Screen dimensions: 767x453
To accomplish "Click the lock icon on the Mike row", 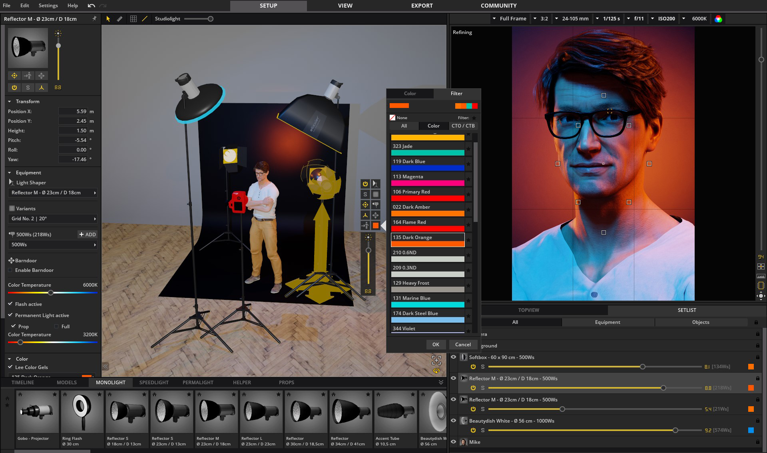I will [757, 442].
